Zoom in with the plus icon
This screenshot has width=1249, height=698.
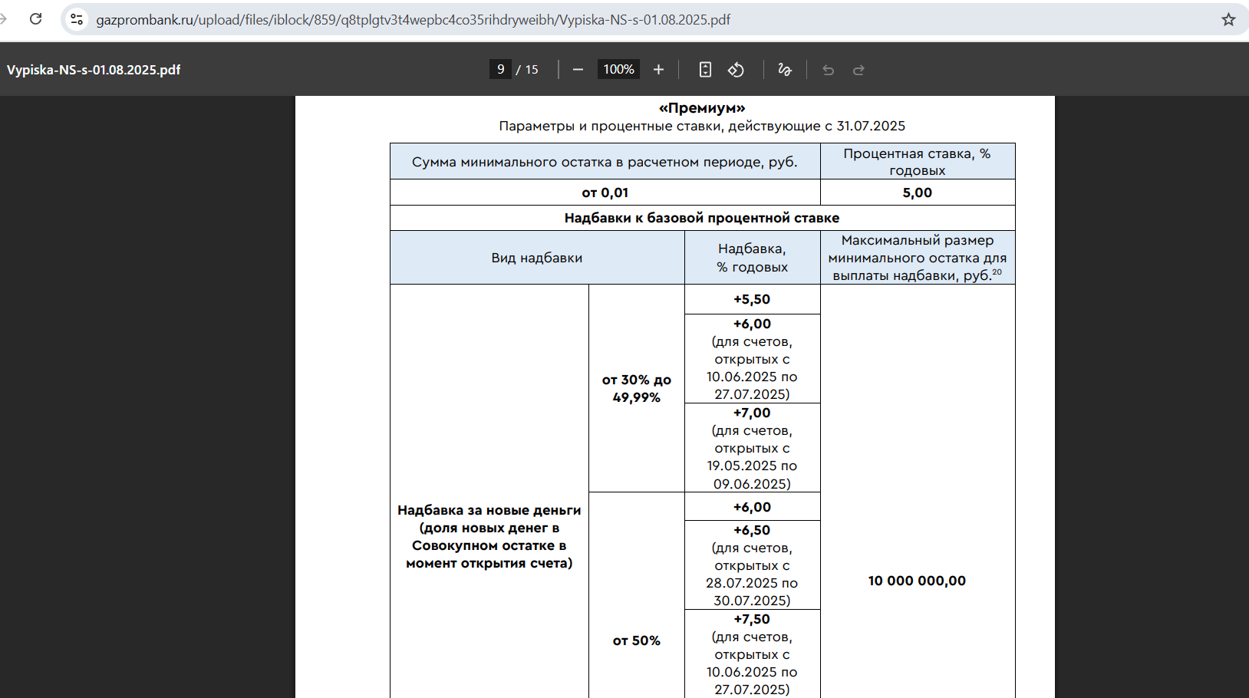tap(658, 70)
